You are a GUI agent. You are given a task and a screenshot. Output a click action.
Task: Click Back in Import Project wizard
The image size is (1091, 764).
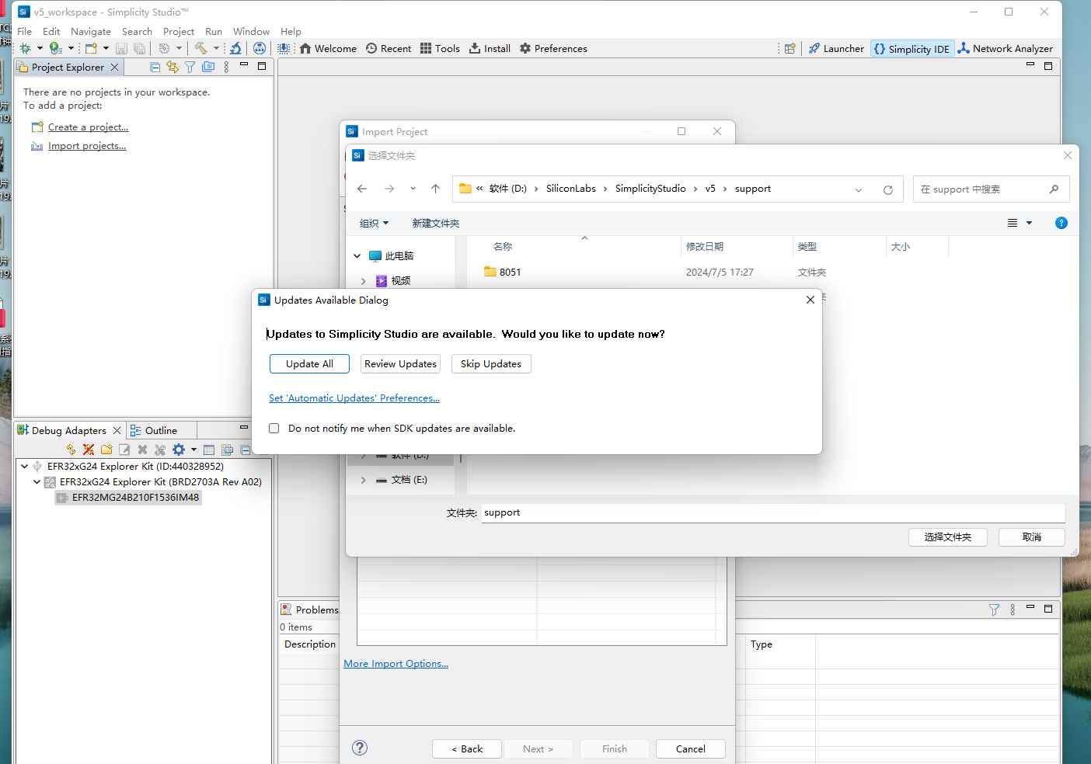[467, 749]
